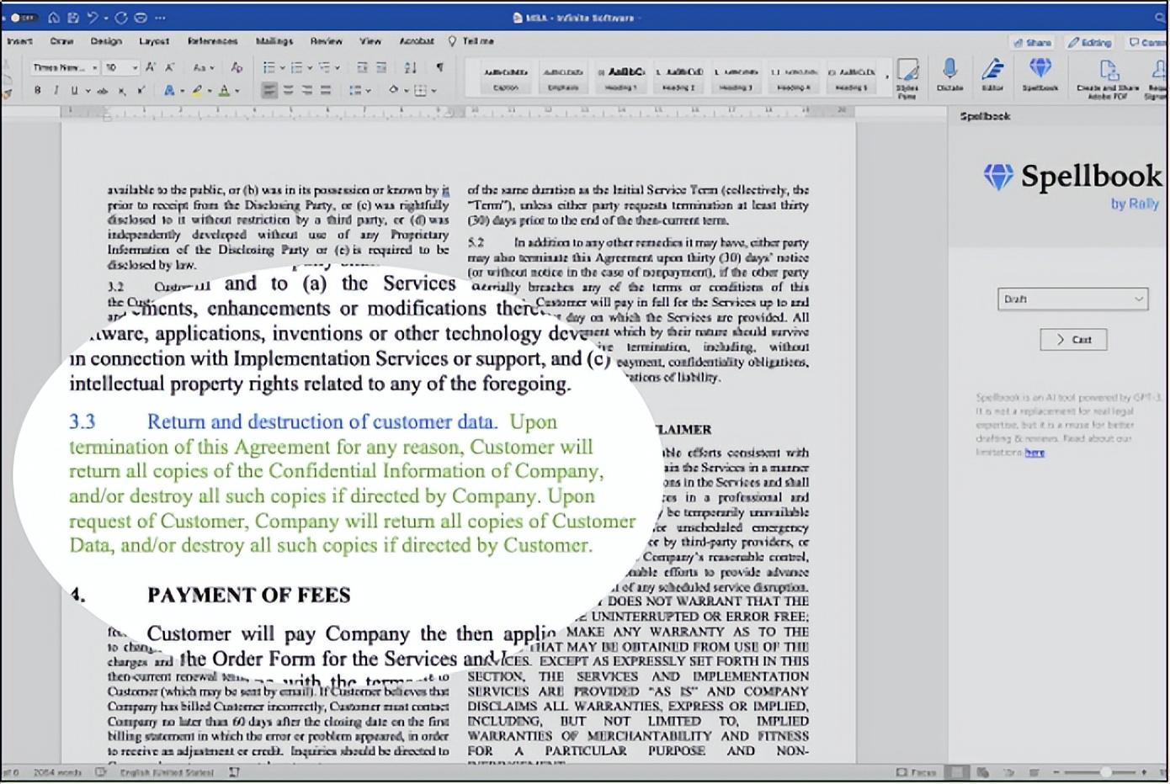Switch to the Design tab
Viewport: 1170px width, 784px height.
[x=106, y=41]
